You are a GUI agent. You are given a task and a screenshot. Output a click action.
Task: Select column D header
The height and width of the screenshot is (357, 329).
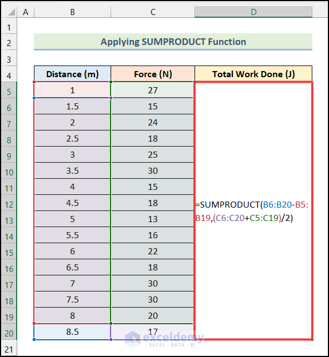(253, 12)
